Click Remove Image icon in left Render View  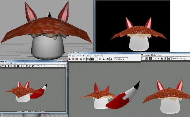pyautogui.click(x=29, y=66)
